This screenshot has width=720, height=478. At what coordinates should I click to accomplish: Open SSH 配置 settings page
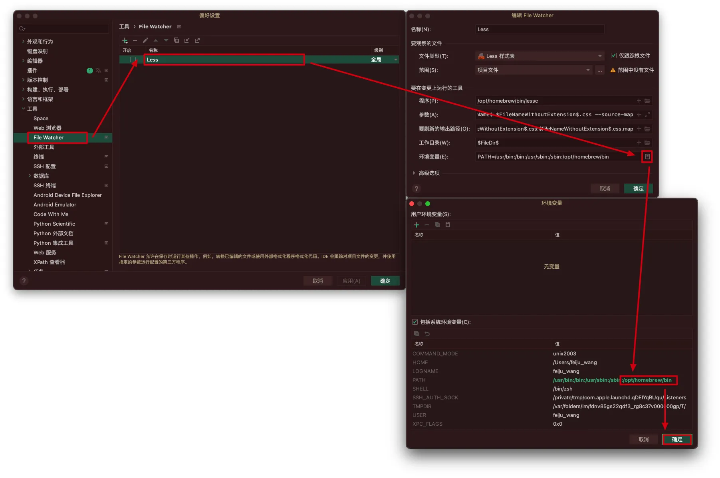[x=45, y=166]
